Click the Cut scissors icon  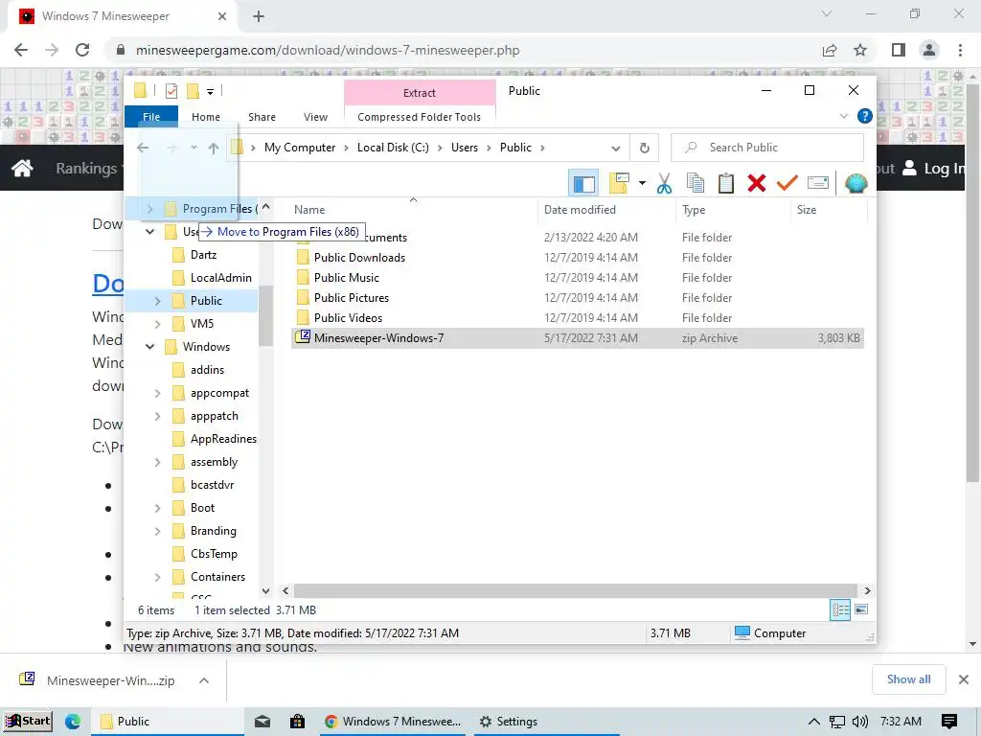pyautogui.click(x=665, y=183)
